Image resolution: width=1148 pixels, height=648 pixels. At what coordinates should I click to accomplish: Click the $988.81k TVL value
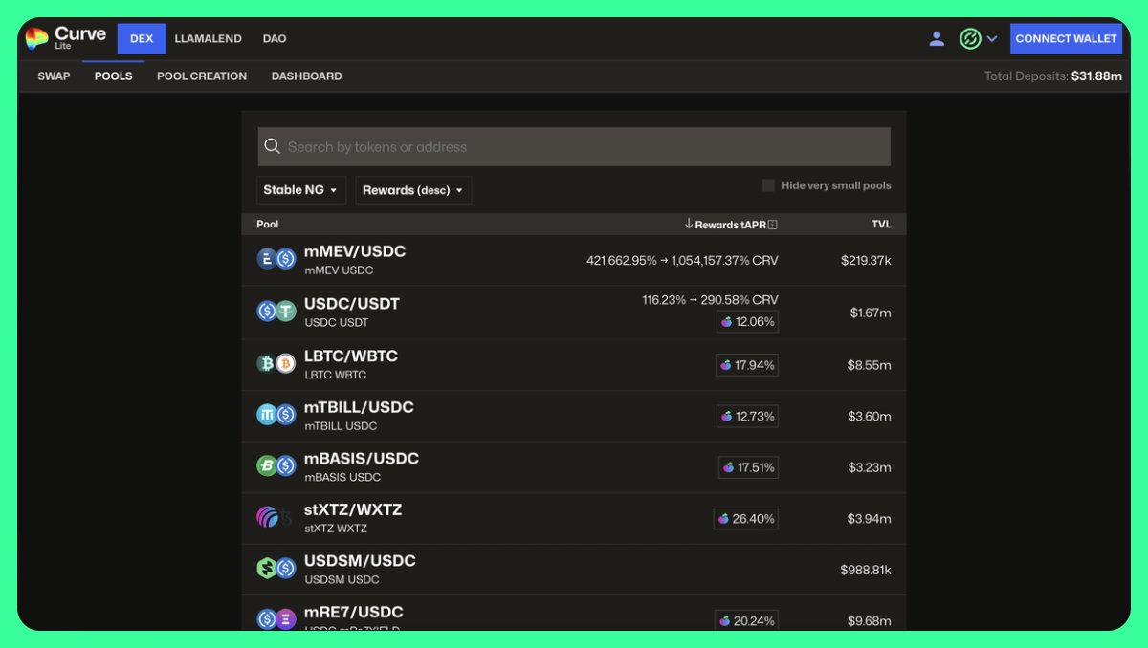[x=866, y=570]
